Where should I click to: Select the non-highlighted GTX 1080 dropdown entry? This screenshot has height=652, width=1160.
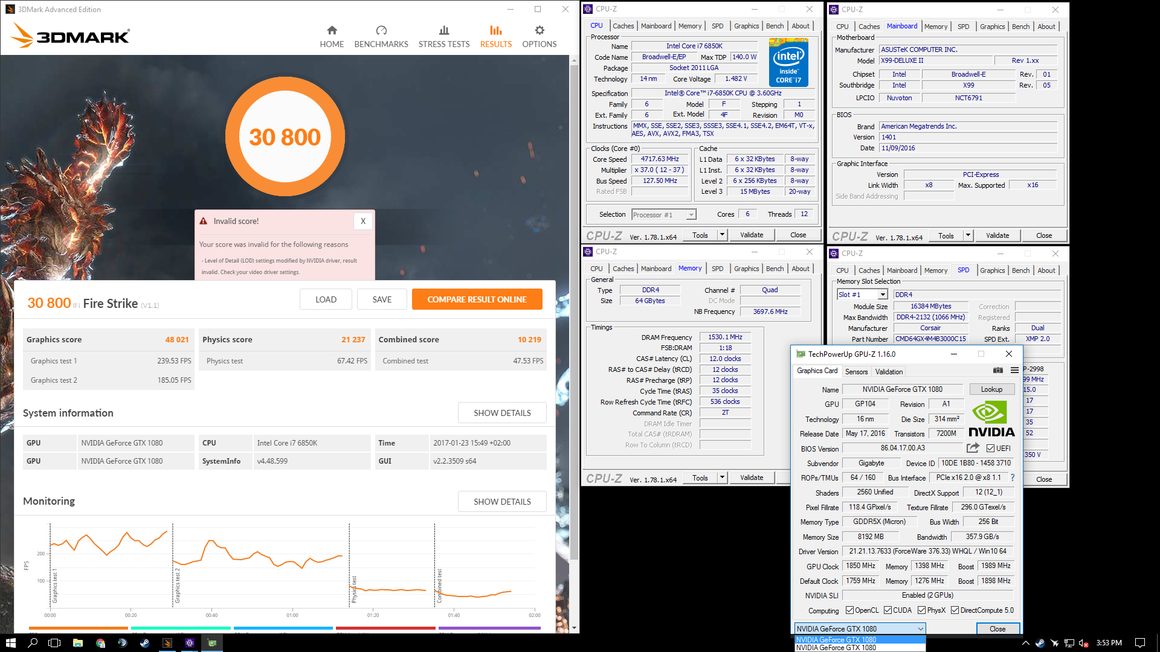859,648
